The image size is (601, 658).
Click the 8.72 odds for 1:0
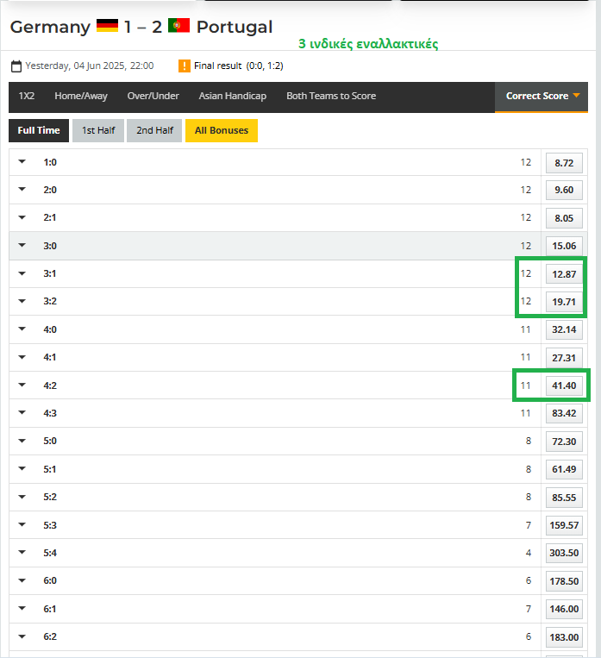coord(564,162)
